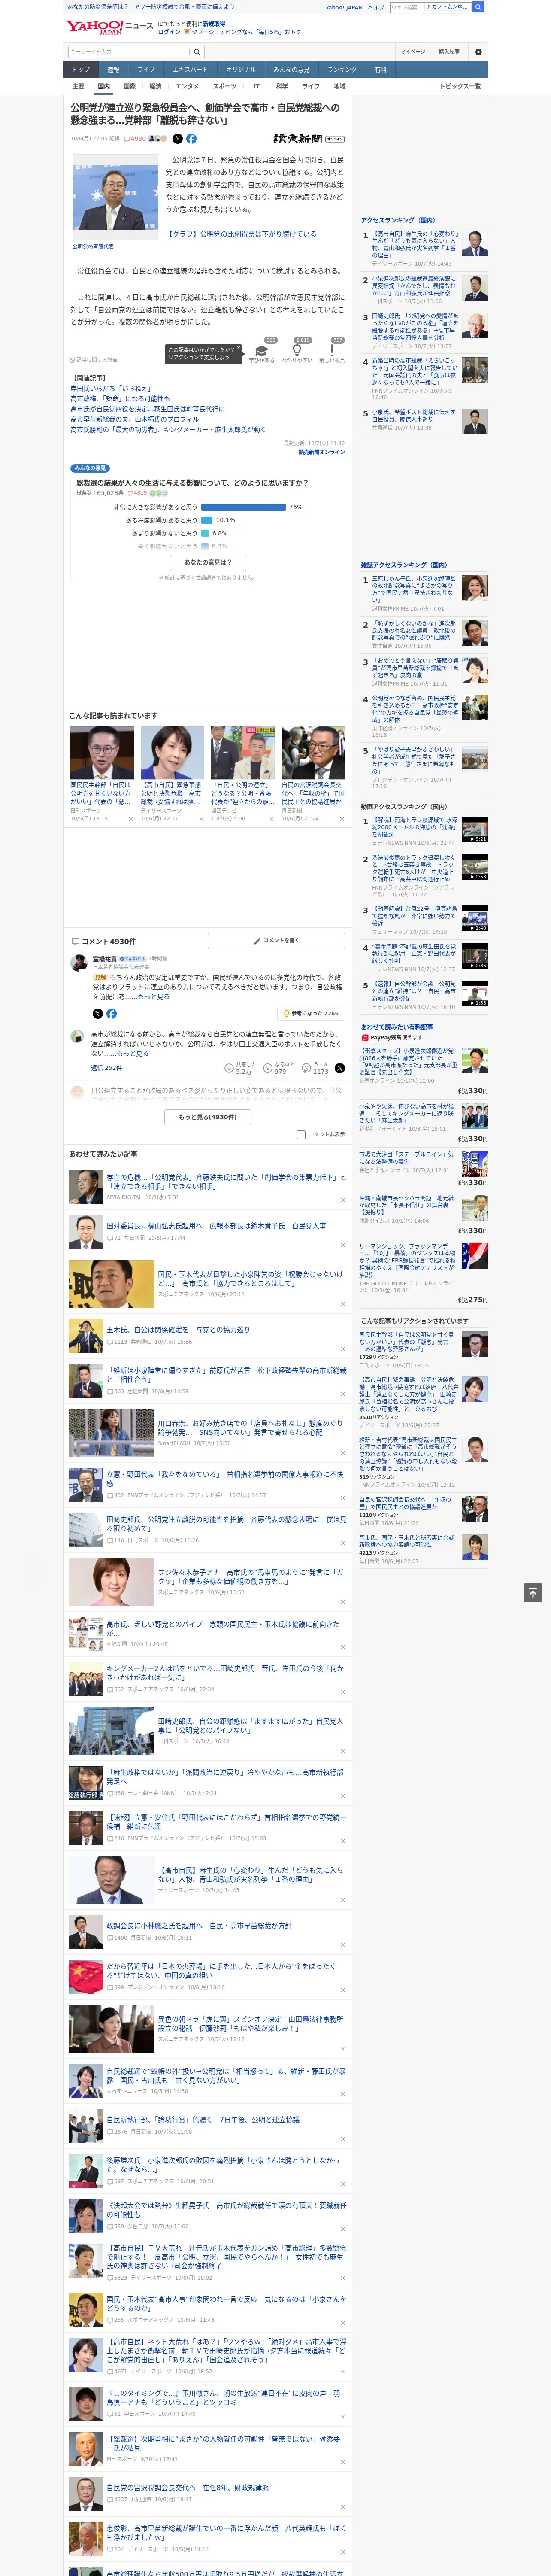
Task: Click the Yahoo! JAPAN News logo
Action: [x=109, y=27]
